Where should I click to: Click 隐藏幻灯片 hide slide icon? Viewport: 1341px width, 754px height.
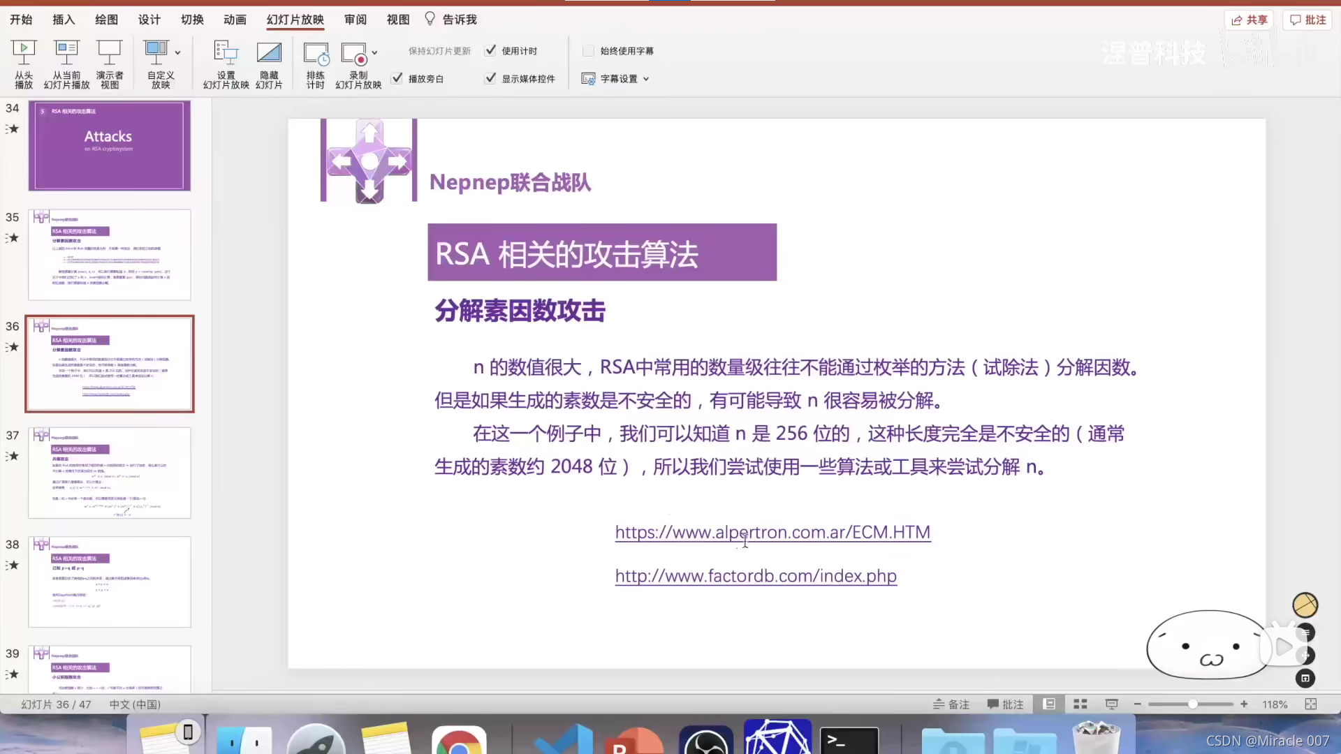[269, 52]
